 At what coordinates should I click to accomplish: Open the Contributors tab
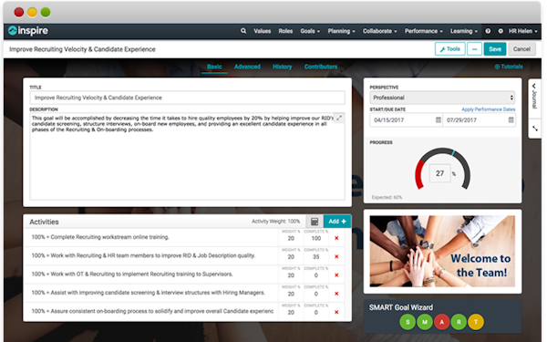tap(321, 67)
